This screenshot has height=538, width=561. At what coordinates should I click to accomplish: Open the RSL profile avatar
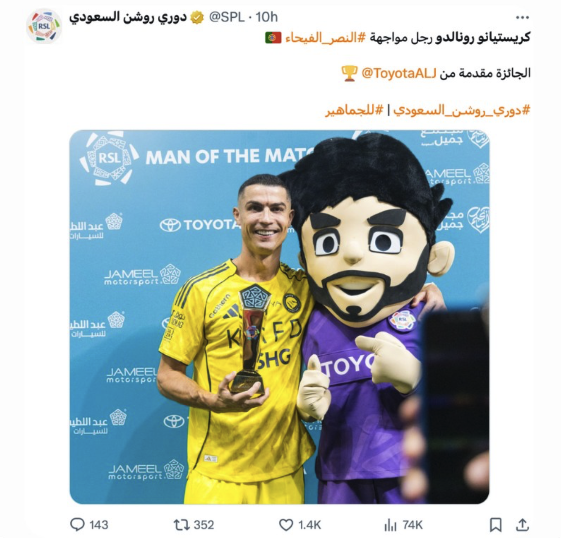coord(44,26)
